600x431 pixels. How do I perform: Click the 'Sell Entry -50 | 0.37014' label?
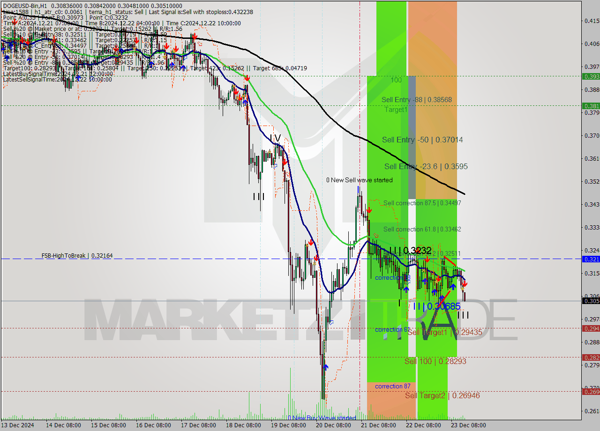(x=422, y=140)
